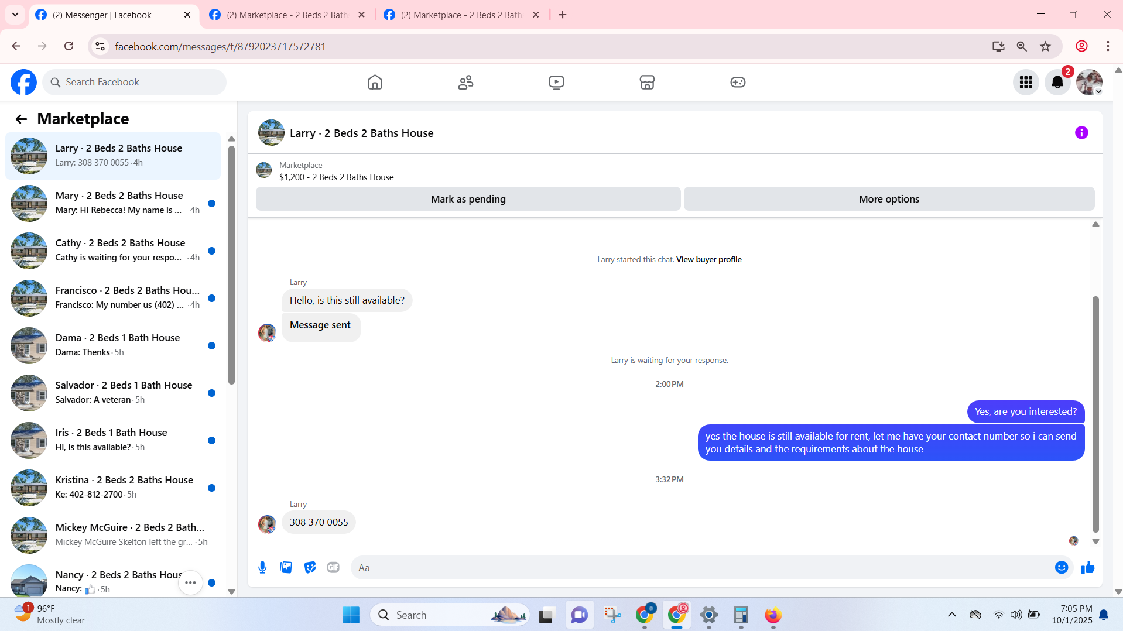Screen dimensions: 1123x631
Task: Click the address bar URL
Action: coord(220,47)
